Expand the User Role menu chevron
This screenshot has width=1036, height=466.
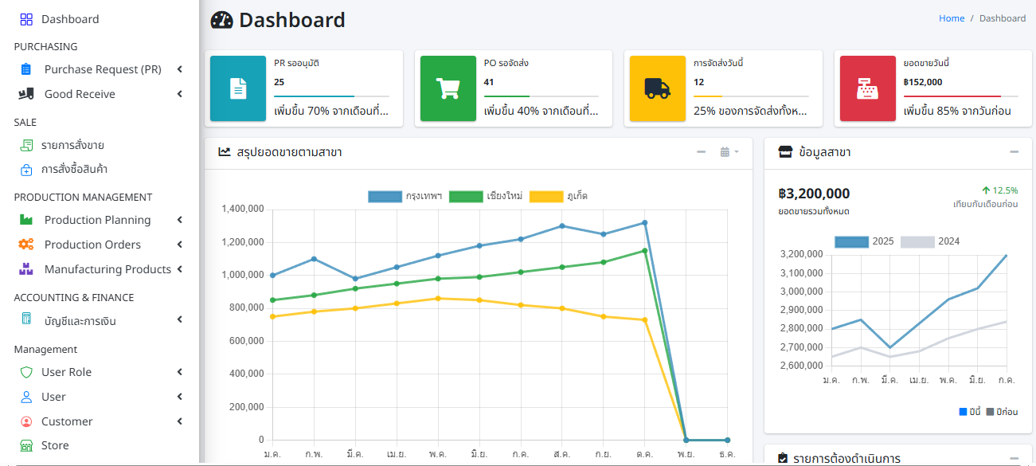[x=180, y=372]
